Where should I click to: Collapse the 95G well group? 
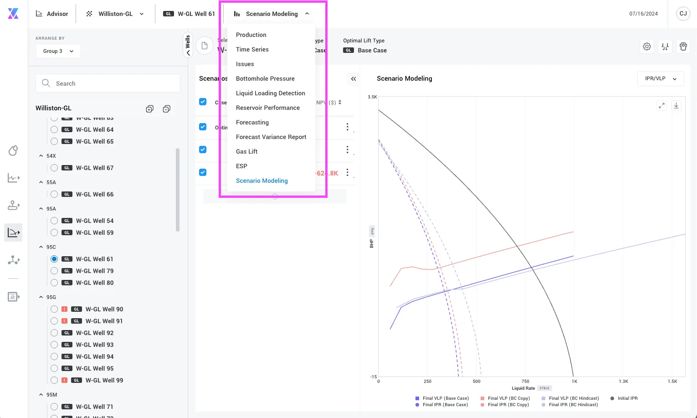pyautogui.click(x=41, y=297)
